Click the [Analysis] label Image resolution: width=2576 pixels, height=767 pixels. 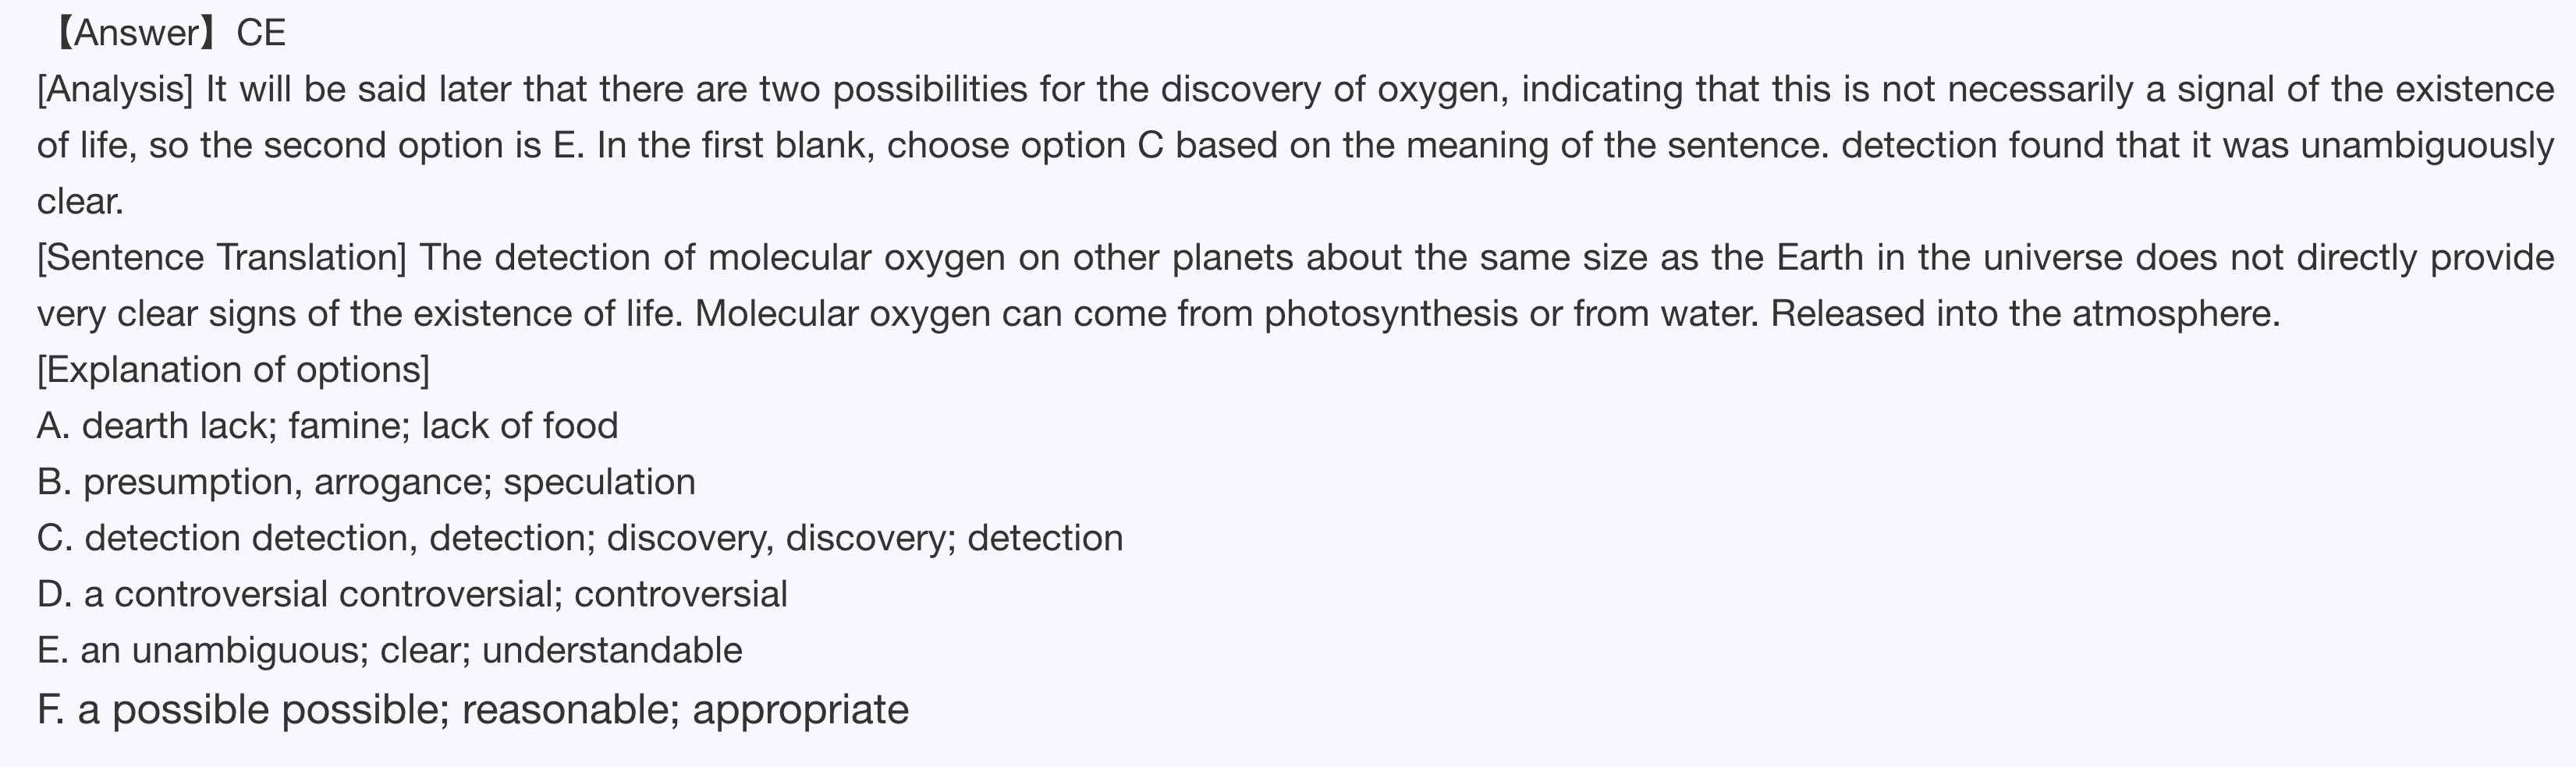click(115, 90)
